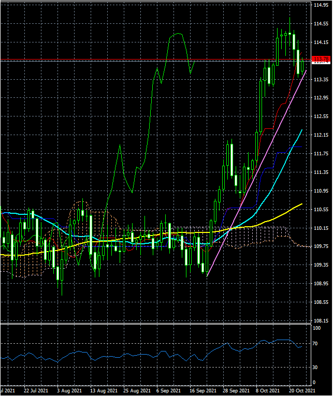Click the 112.15 price axis label
Viewport: 333px width, 396px height.
click(x=321, y=135)
